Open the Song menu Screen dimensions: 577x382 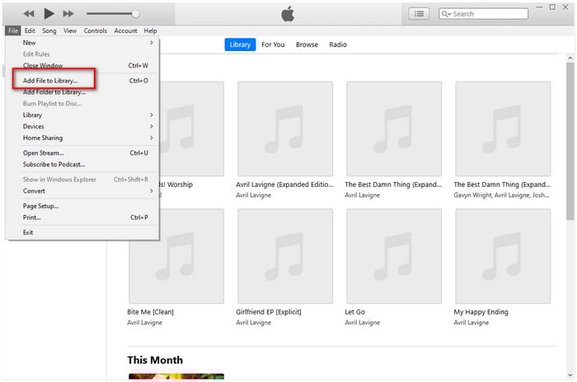point(49,30)
